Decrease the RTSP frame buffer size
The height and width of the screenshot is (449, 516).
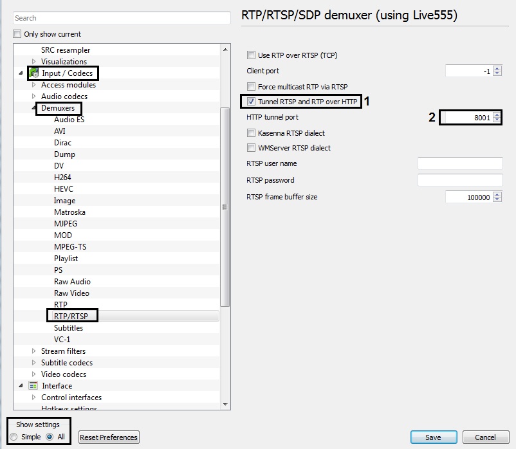(497, 200)
